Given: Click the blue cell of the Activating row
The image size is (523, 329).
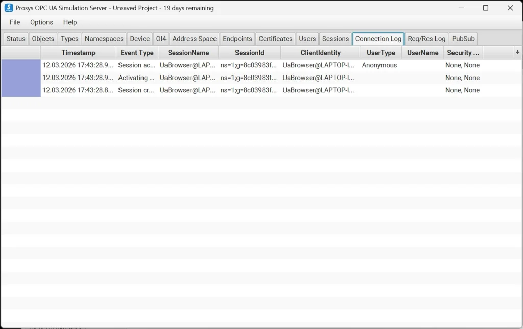Looking at the screenshot, I should click(x=21, y=78).
